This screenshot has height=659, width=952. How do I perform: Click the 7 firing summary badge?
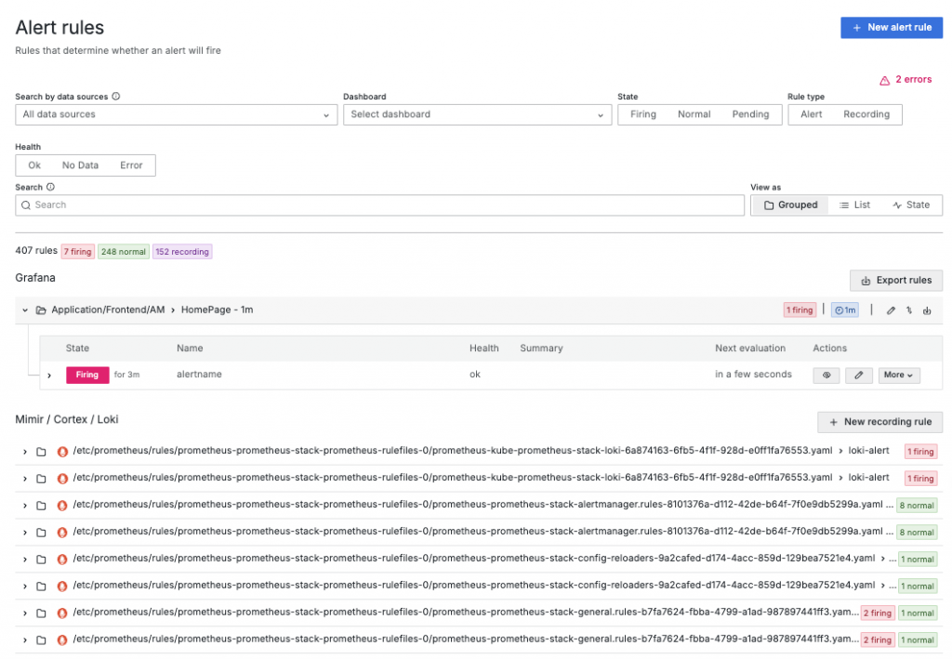[78, 252]
